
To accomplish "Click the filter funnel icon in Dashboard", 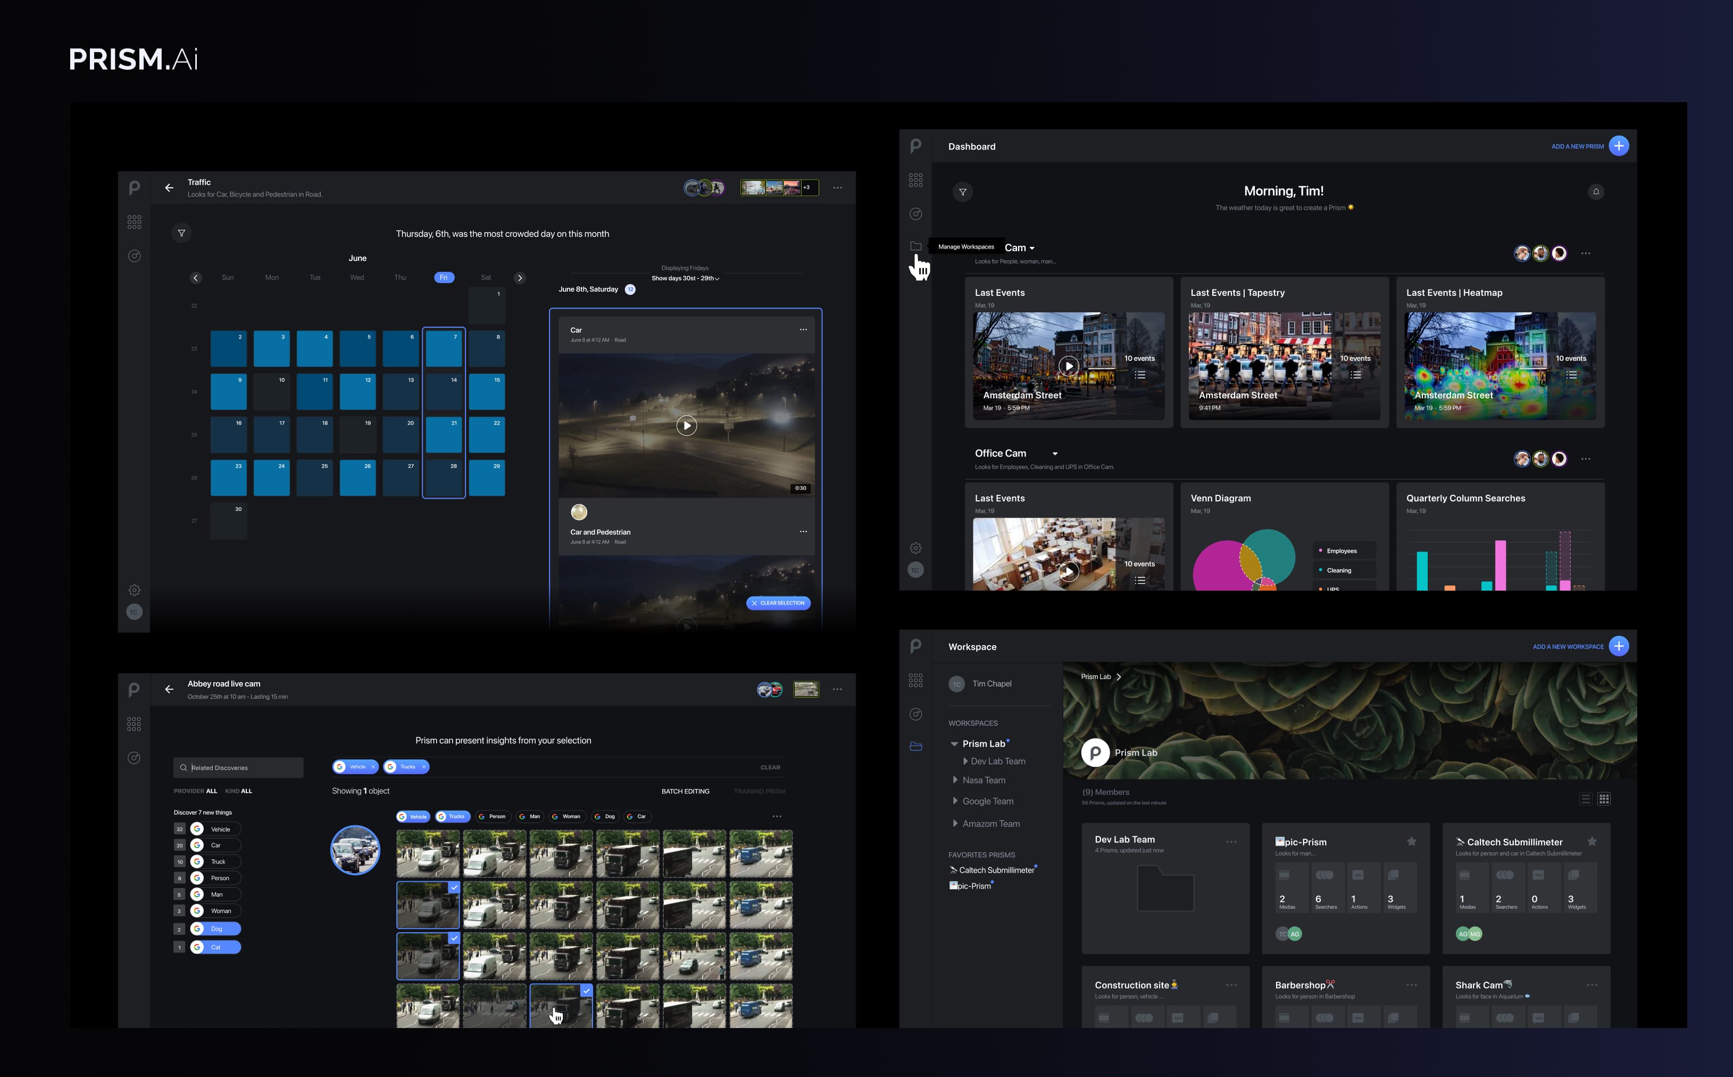I will pyautogui.click(x=963, y=192).
